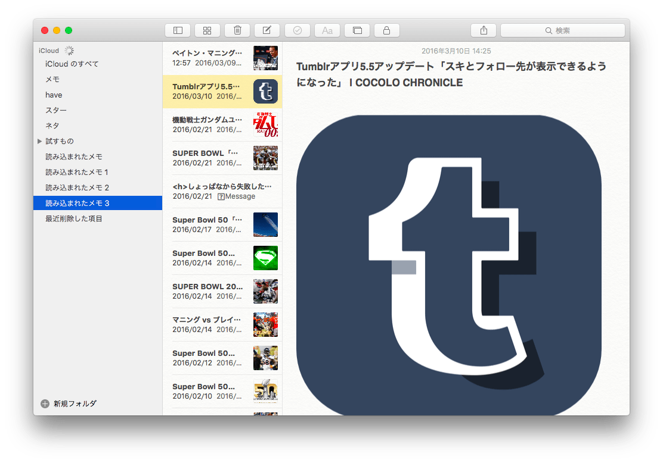Click the マニング vs ブレイ note thumbnail

tap(265, 324)
